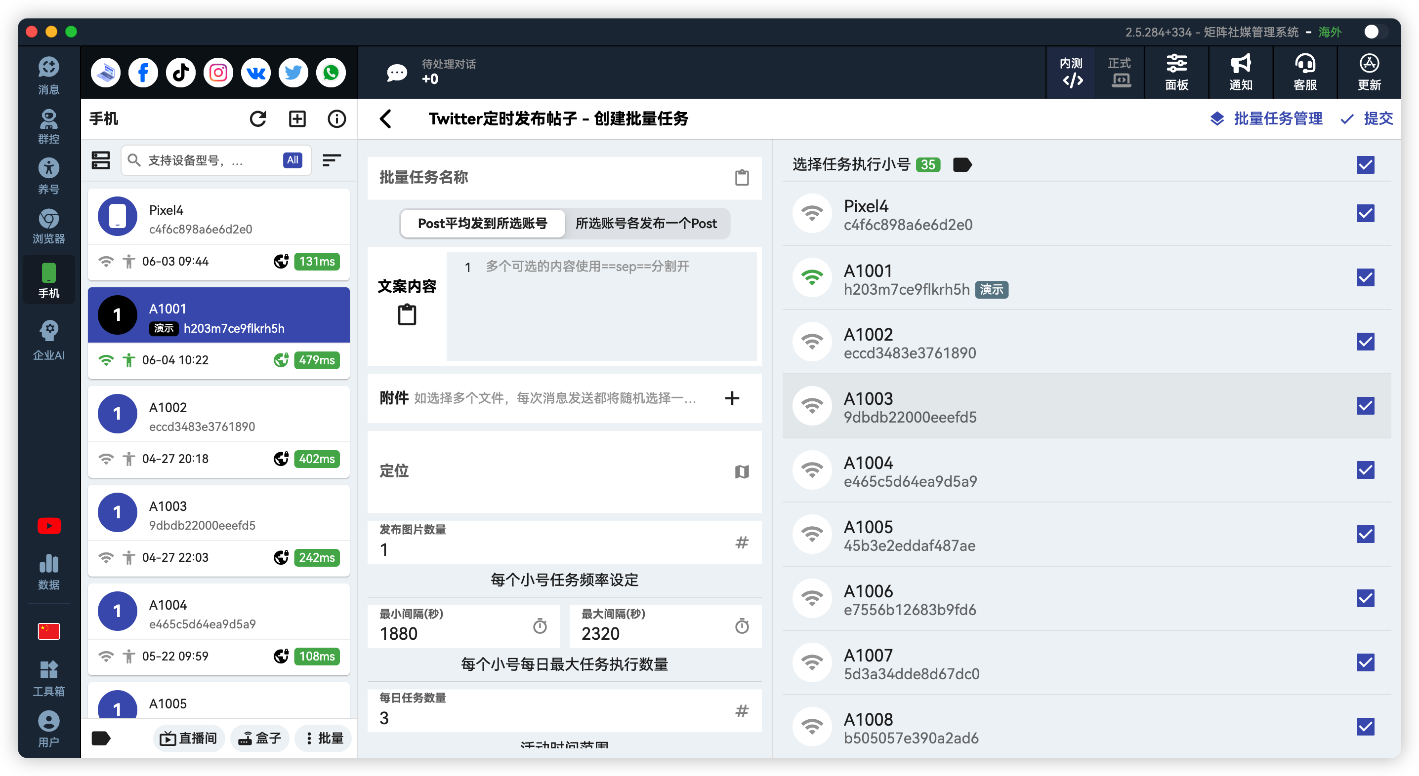Image resolution: width=1419 pixels, height=776 pixels.
Task: Click the 最小间隔(秒) field showing 1880
Action: click(463, 626)
